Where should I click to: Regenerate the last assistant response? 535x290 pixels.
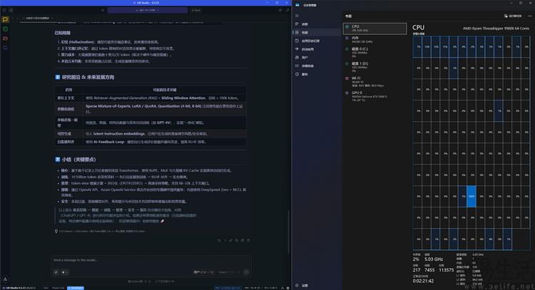coord(219,241)
